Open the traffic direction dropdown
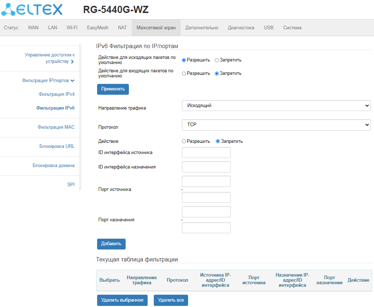Viewport: 374px width, 307px height. click(x=276, y=106)
